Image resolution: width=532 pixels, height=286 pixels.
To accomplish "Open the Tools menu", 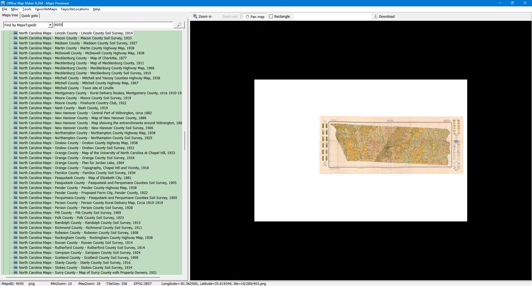I will pyautogui.click(x=27, y=9).
